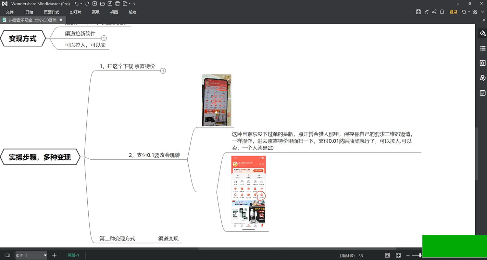Open the 幻灯片 ribbon tab
Viewport: 487px width, 260px height.
[x=76, y=12]
